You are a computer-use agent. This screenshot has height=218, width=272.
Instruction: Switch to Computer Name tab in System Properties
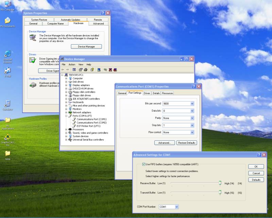55,24
